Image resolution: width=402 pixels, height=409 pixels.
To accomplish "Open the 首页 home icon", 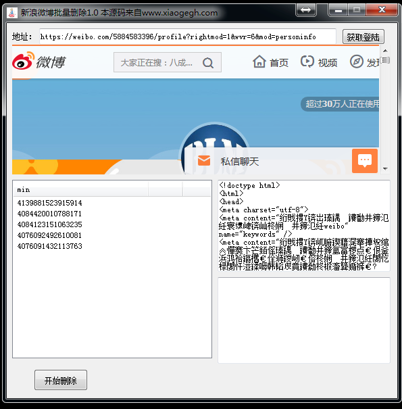I will coord(259,62).
